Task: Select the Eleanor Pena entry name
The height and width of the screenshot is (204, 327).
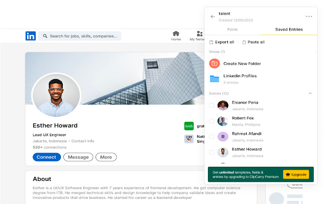Action: pos(245,103)
